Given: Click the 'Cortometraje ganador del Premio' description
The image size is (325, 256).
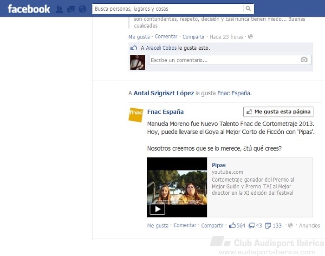Looking at the screenshot, I should click(253, 186).
